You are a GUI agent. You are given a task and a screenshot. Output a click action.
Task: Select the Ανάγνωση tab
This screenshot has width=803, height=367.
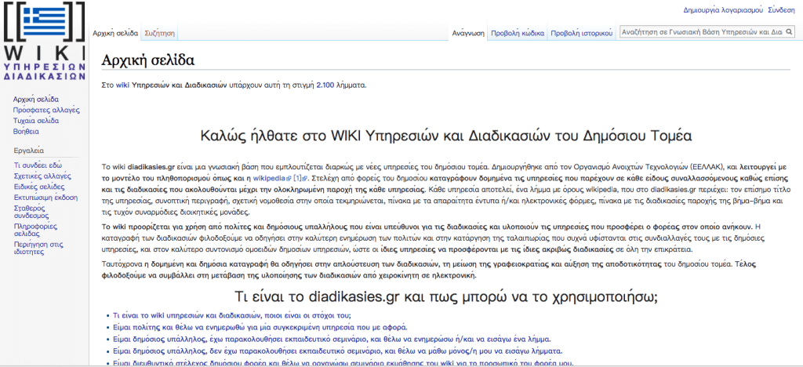click(x=468, y=34)
